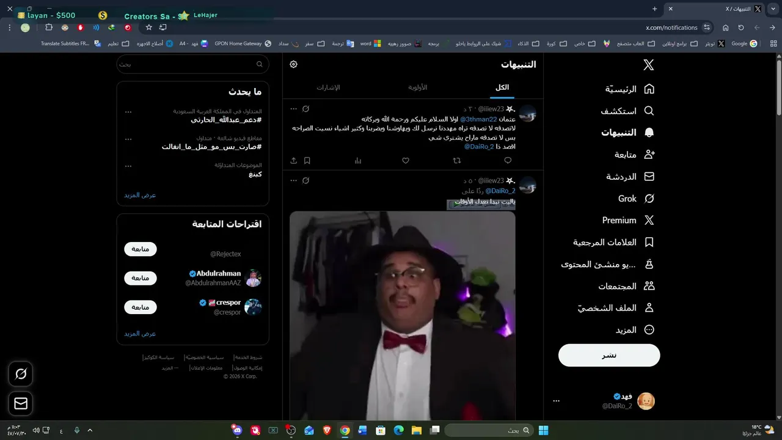Open Premium from the sidebar

(x=628, y=220)
